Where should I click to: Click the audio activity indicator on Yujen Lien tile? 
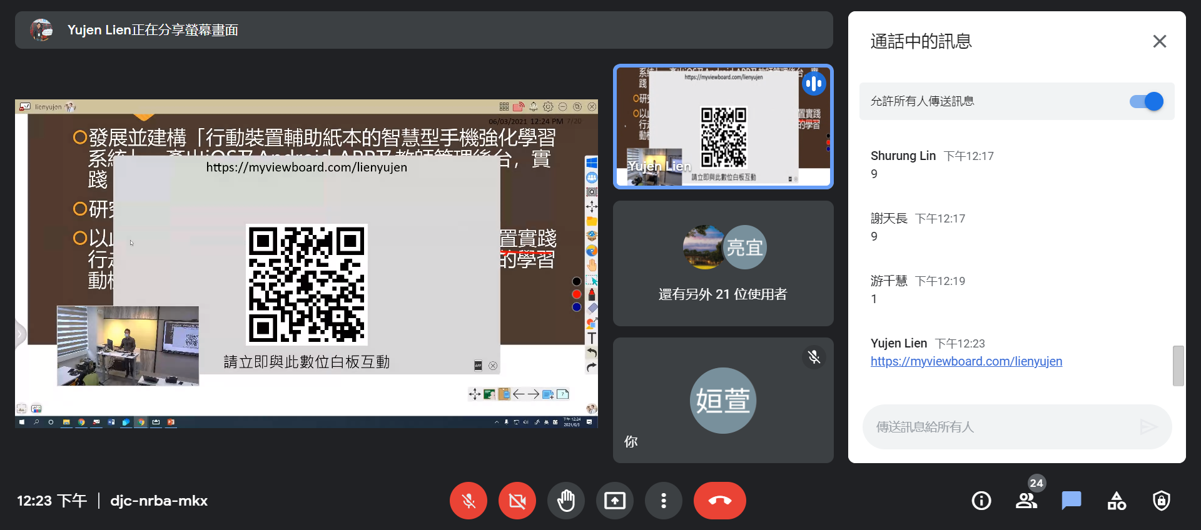pyautogui.click(x=814, y=84)
